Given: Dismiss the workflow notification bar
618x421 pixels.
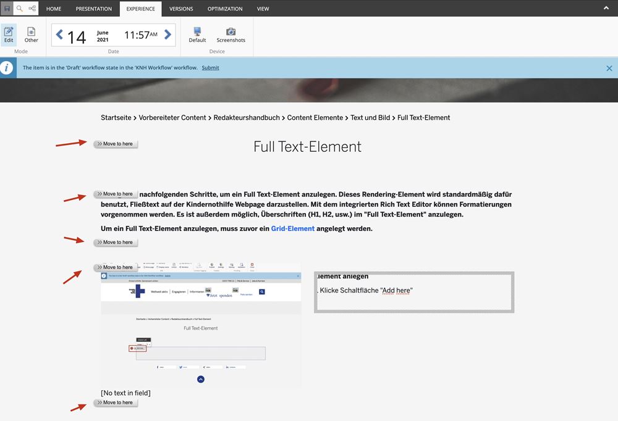Looking at the screenshot, I should 609,69.
